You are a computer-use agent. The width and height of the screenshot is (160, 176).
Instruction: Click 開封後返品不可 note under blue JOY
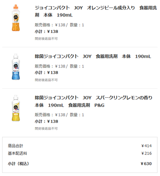(x=46, y=80)
